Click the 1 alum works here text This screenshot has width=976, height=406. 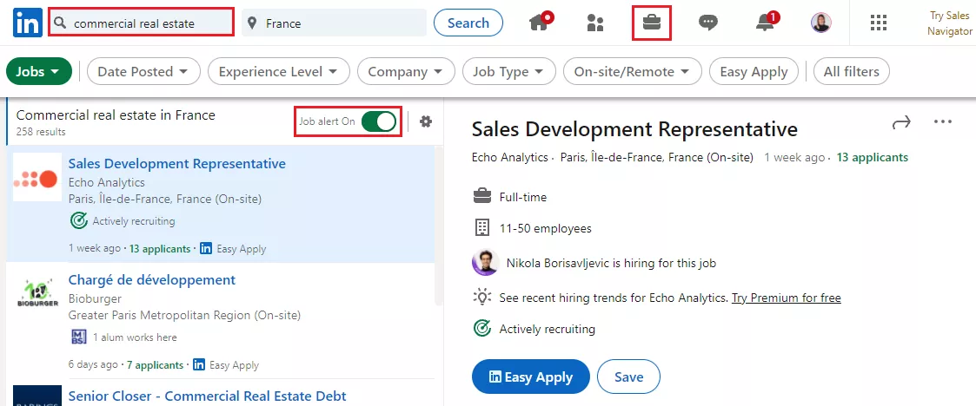coord(135,337)
